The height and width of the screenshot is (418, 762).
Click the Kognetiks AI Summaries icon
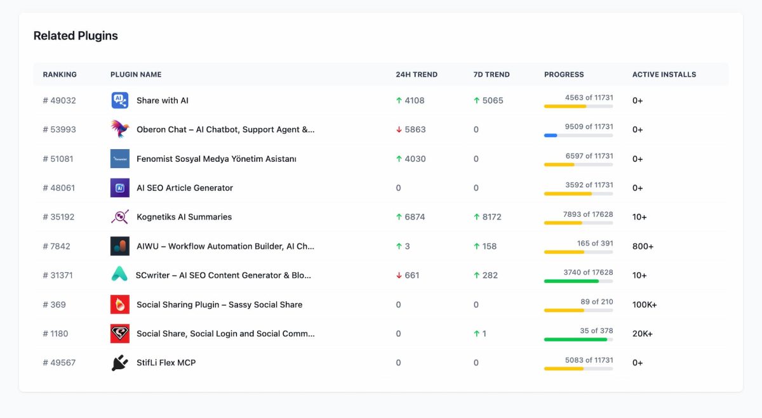[x=120, y=217]
